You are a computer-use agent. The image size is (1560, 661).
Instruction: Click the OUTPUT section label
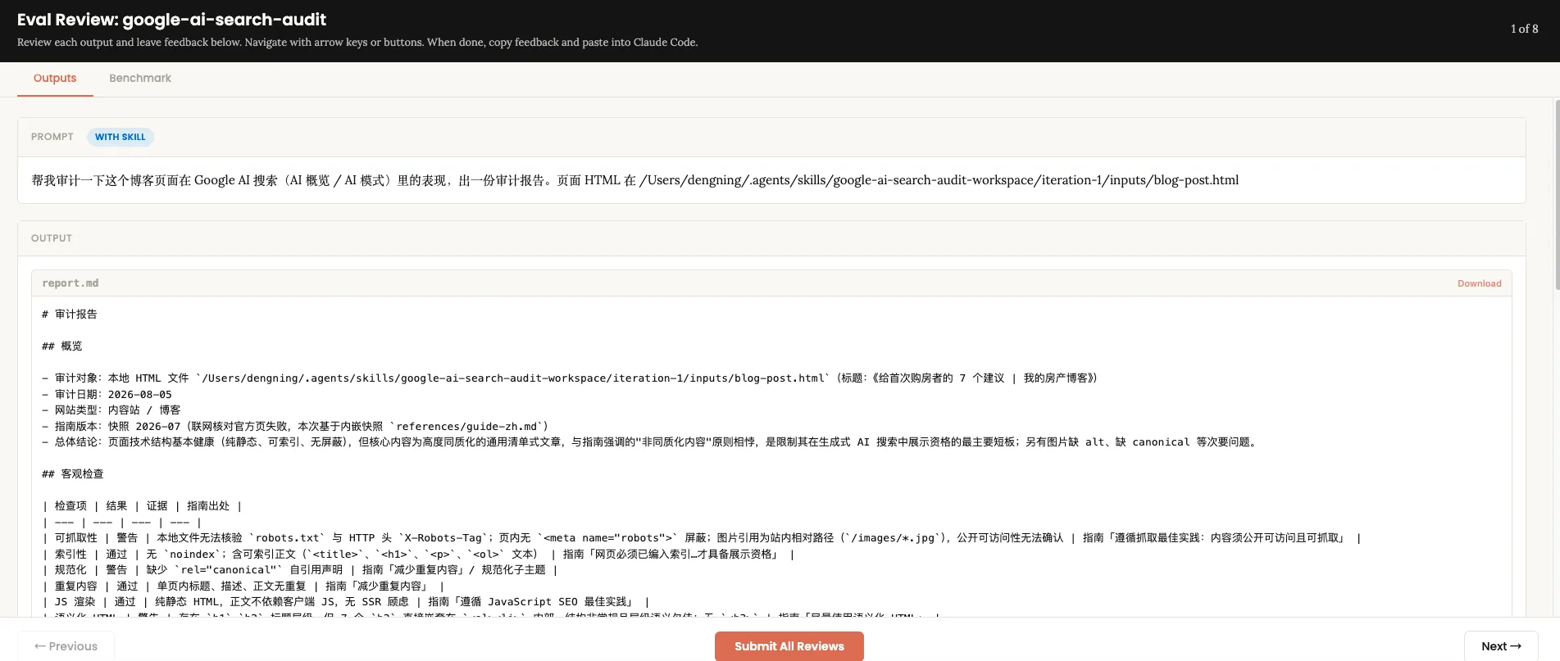click(x=52, y=238)
